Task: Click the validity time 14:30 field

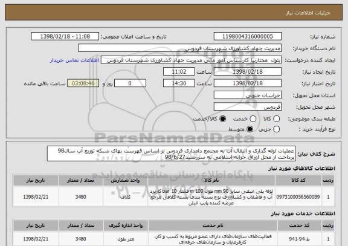Action: click(x=179, y=83)
